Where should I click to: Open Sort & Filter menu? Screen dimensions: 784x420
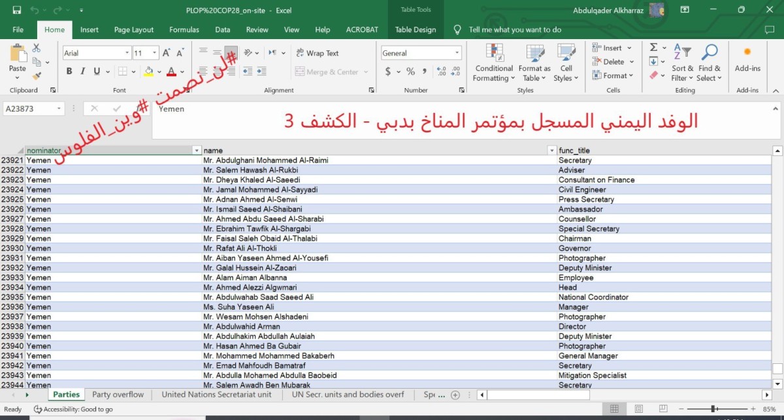coord(682,63)
